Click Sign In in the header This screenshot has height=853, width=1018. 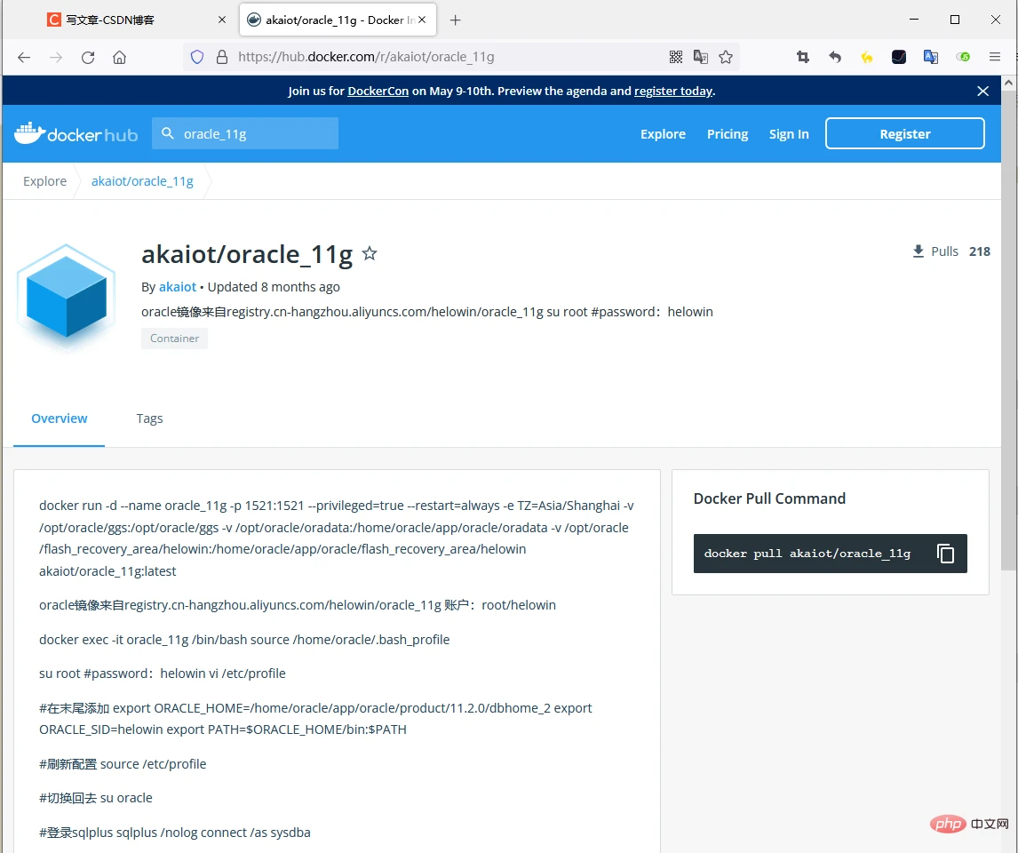789,134
